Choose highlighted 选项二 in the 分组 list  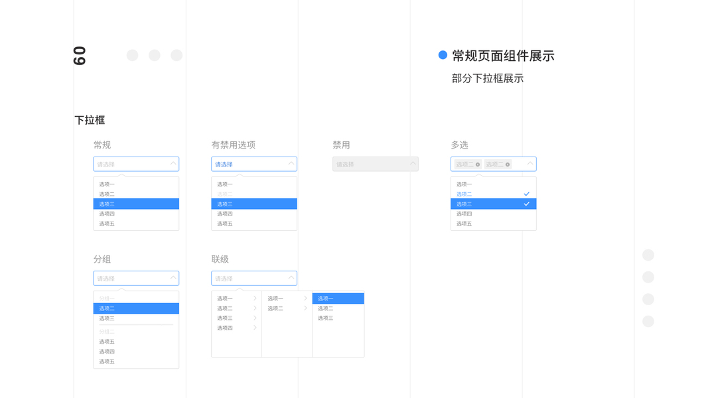(x=136, y=308)
